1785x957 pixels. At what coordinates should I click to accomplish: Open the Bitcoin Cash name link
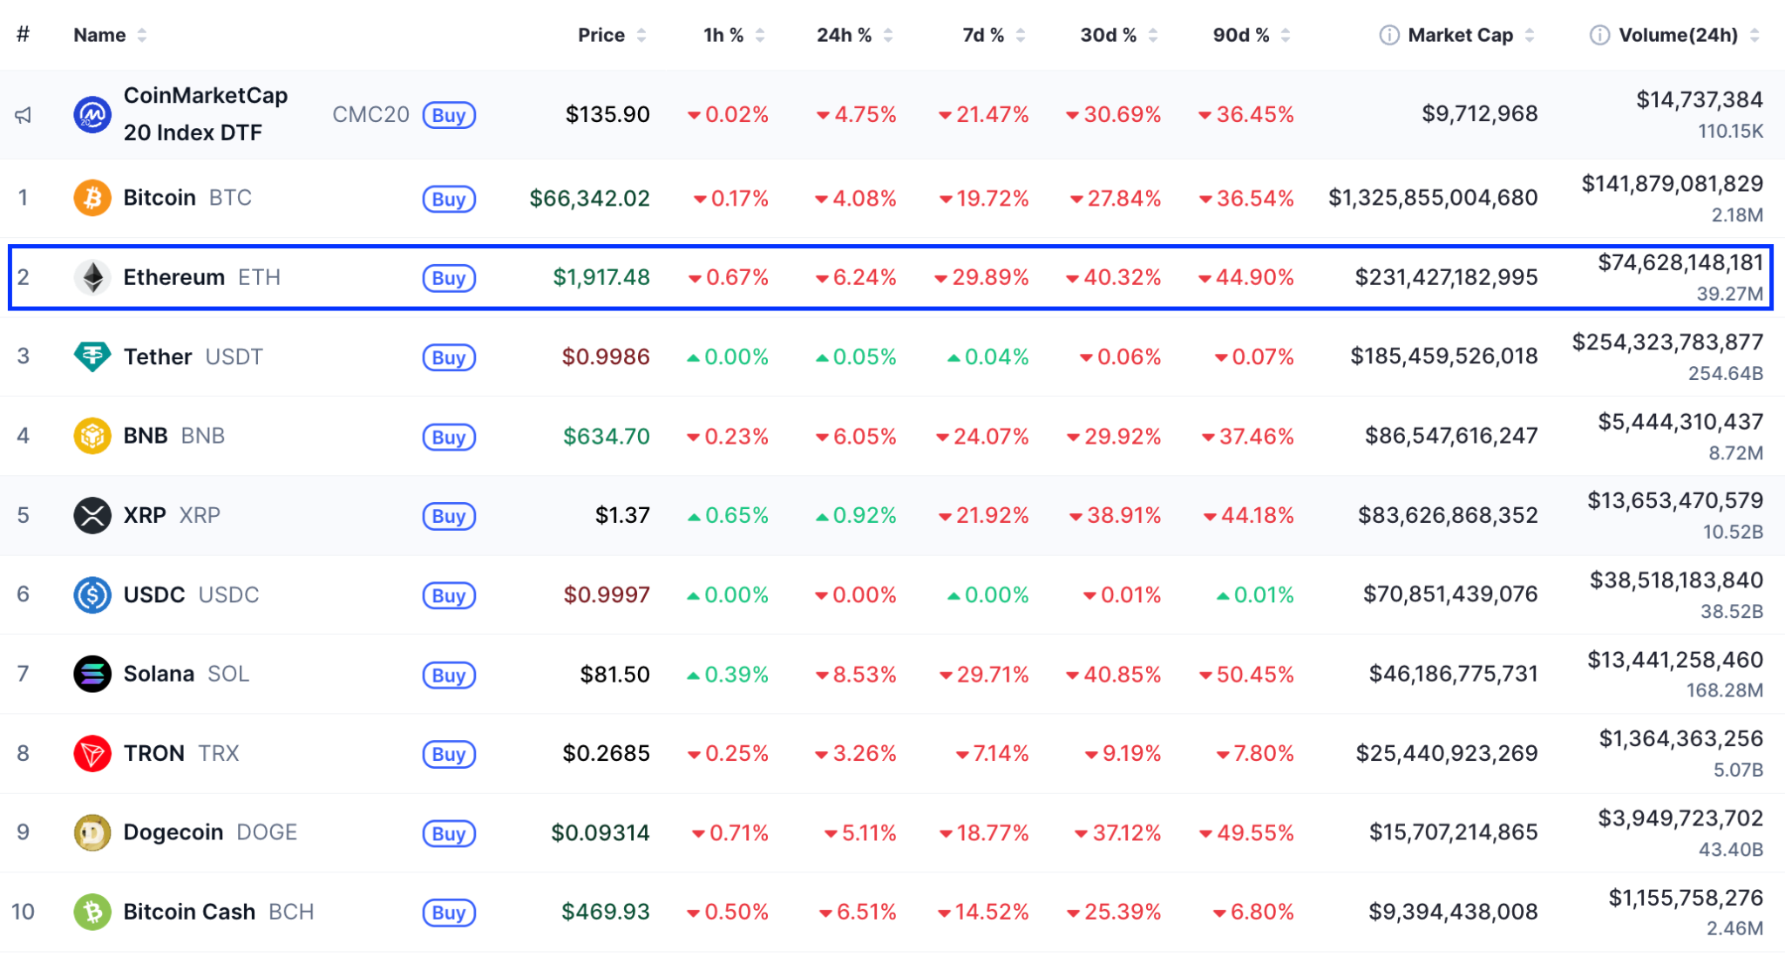(x=190, y=912)
